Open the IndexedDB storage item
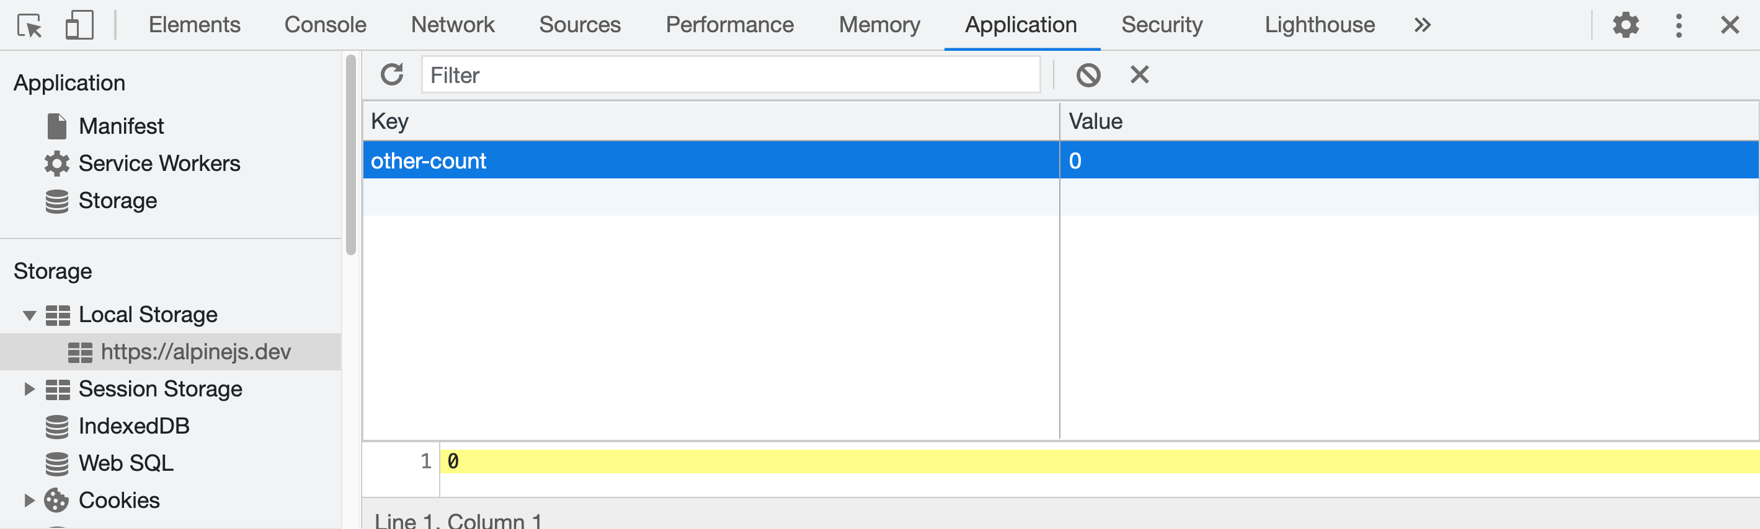 [133, 426]
